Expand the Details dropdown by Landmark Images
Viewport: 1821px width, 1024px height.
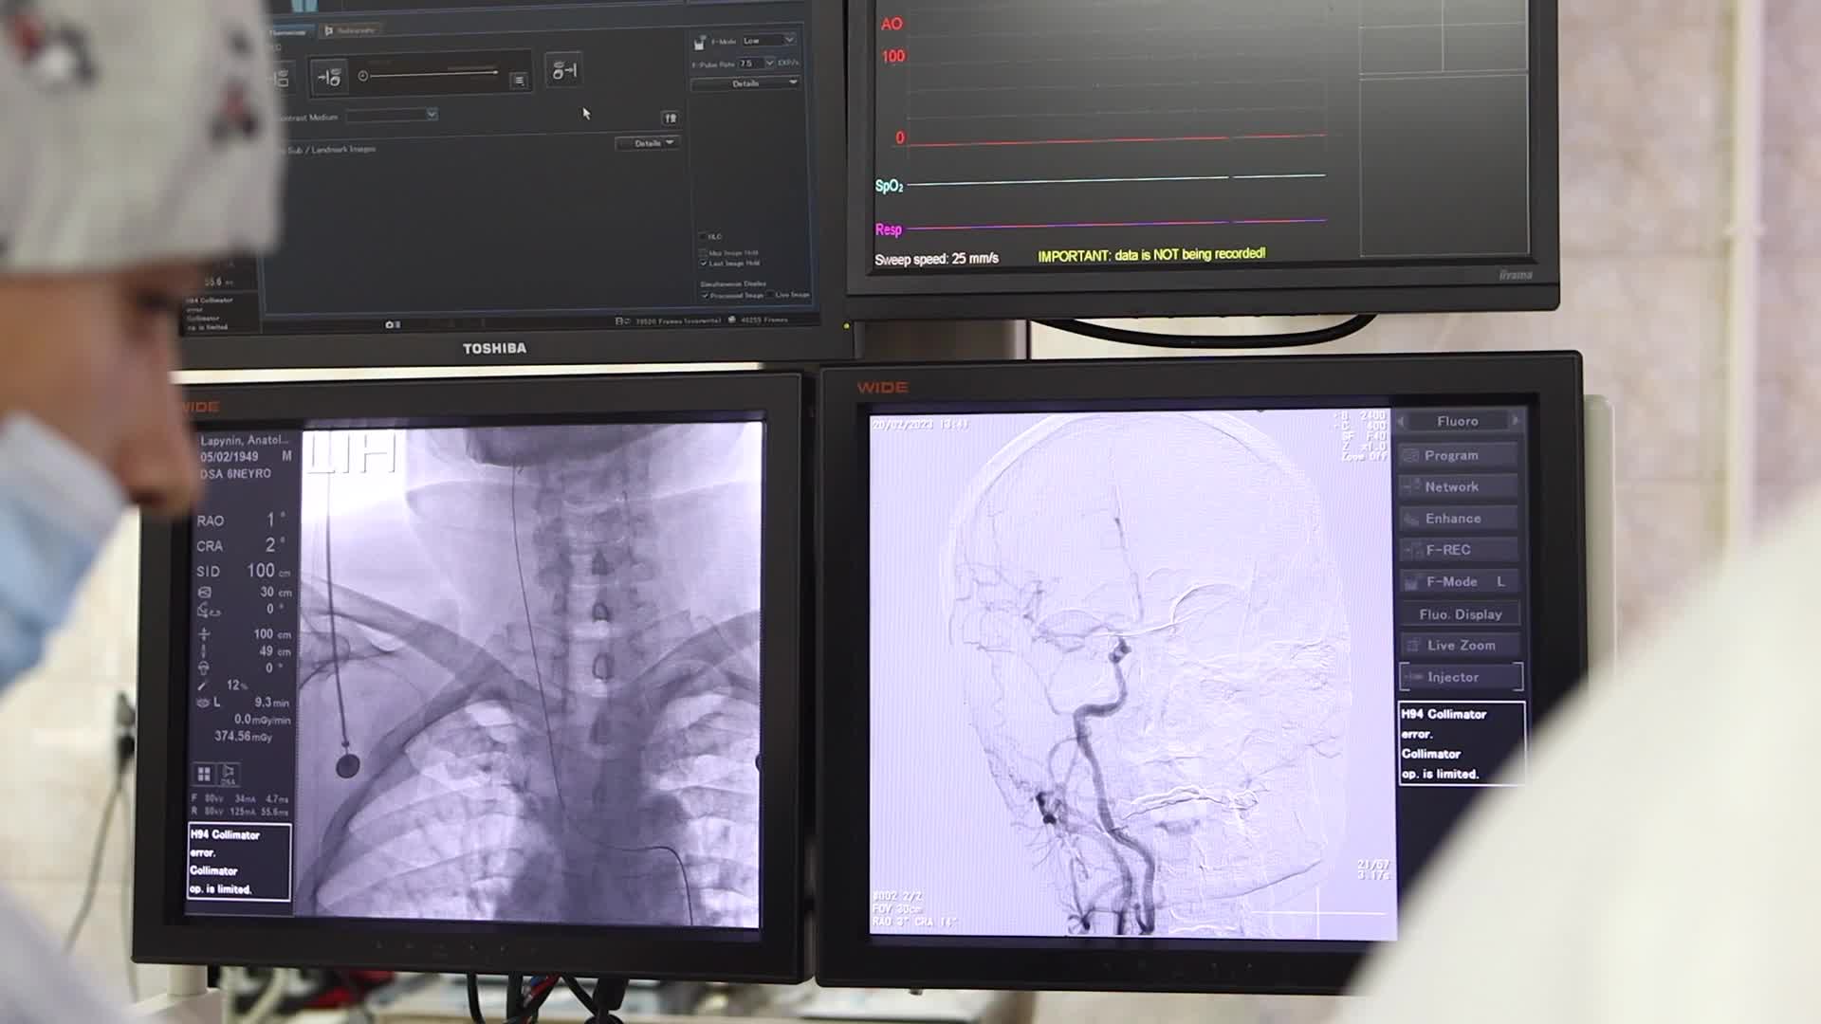(x=647, y=143)
